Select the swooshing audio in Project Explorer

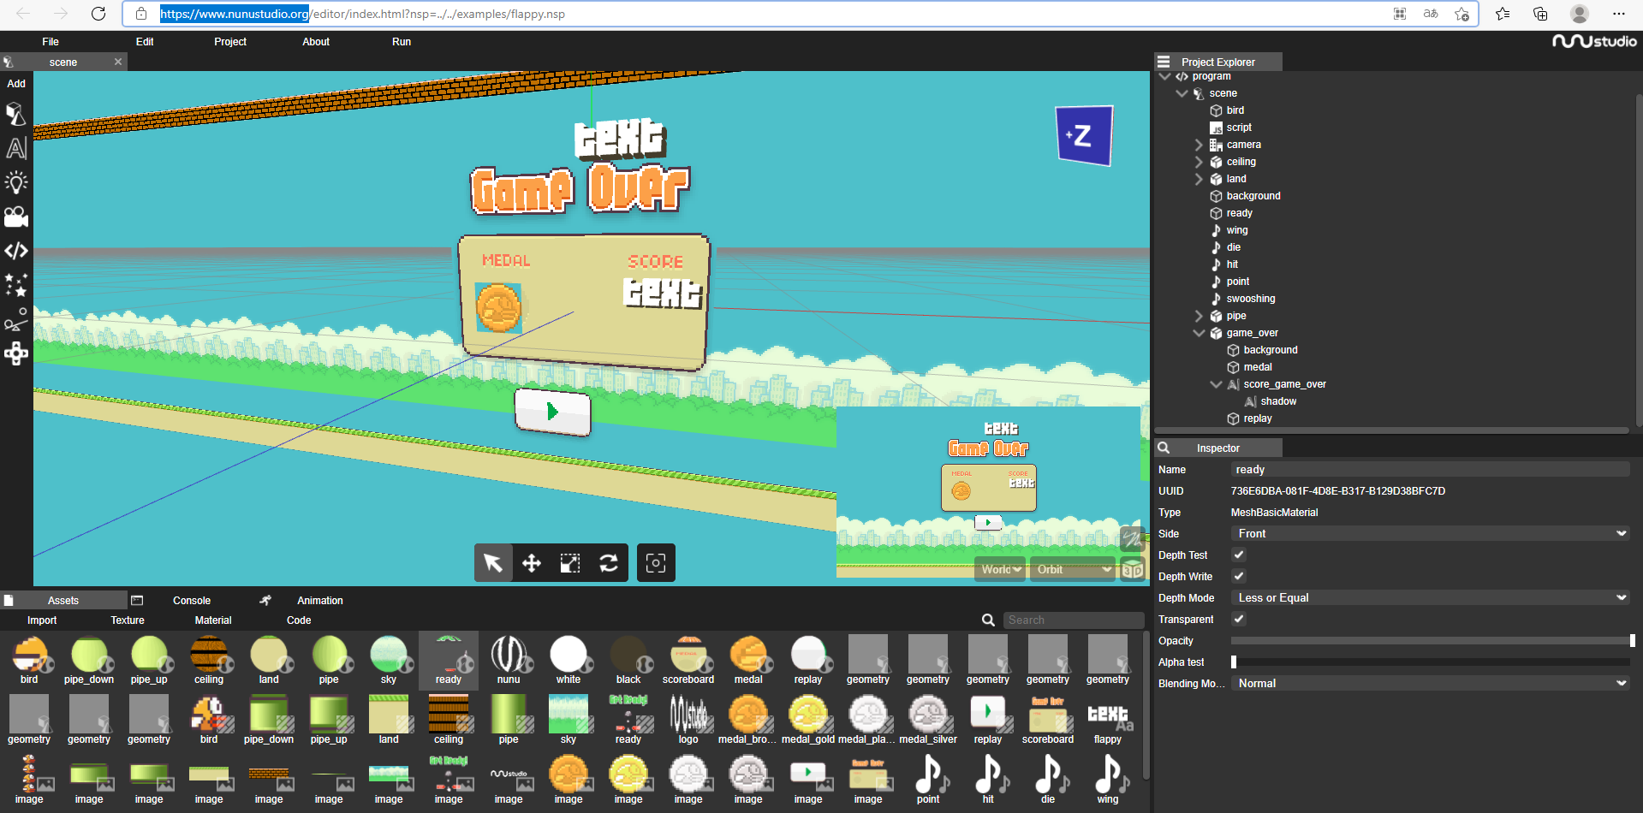click(1250, 299)
